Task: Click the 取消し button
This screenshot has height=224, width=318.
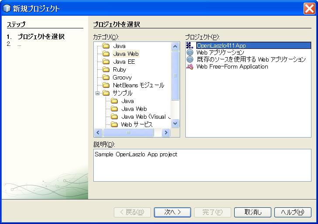Action: click(x=253, y=212)
